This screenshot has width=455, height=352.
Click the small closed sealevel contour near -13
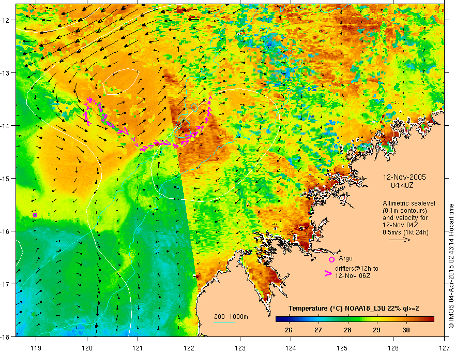[x=120, y=82]
